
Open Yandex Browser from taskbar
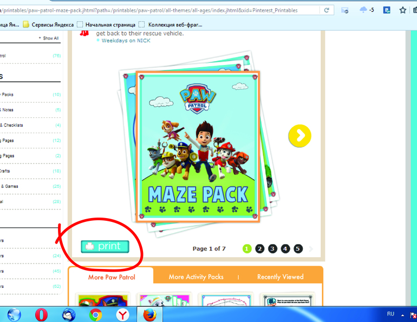point(123,314)
